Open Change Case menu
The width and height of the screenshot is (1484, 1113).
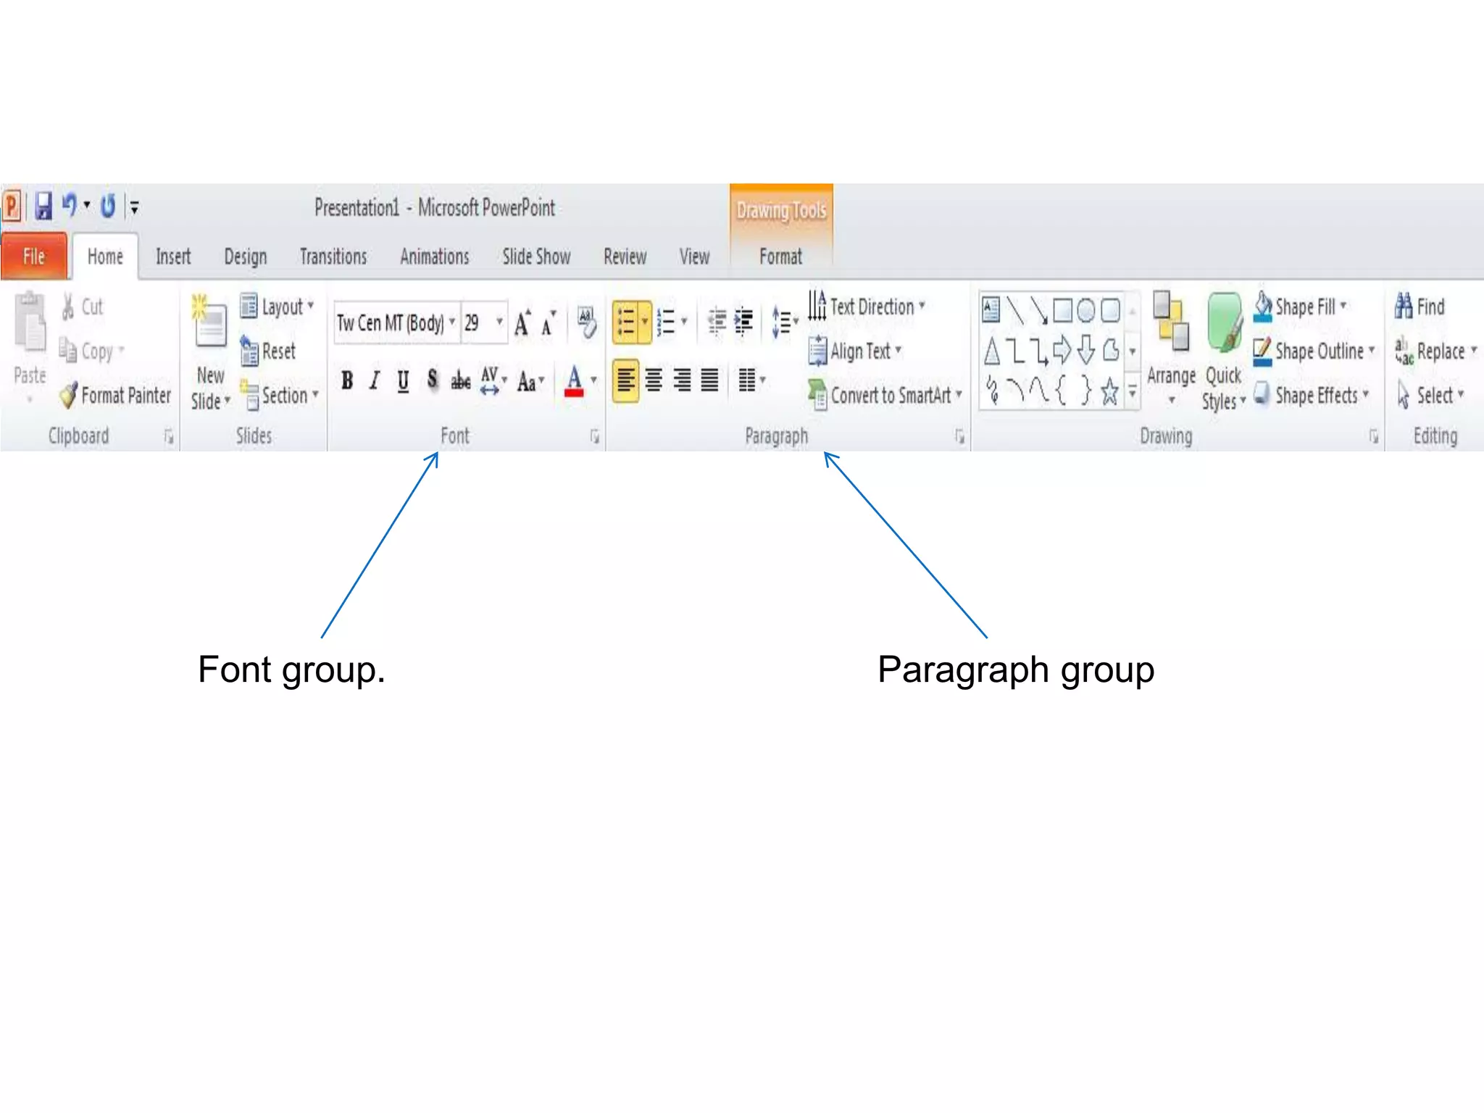tap(530, 380)
